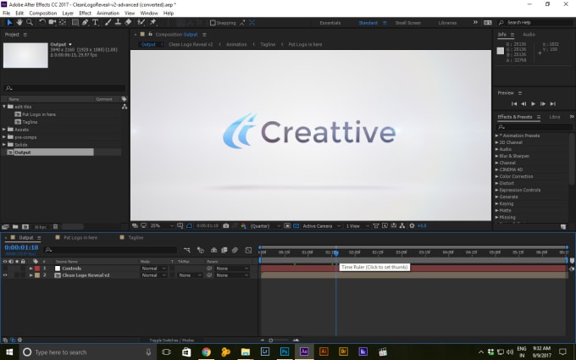Open the Animation menu
The image size is (576, 360).
108,13
